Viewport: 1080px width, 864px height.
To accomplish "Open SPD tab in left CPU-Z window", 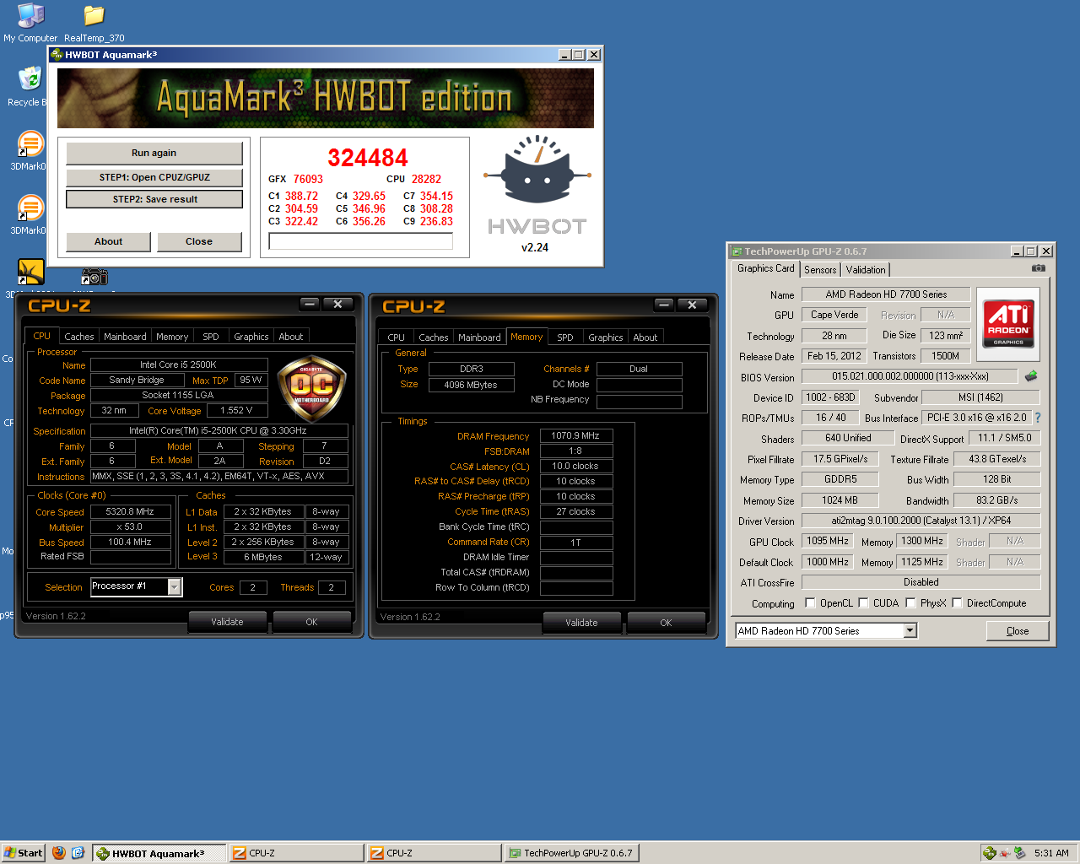I will pos(211,336).
